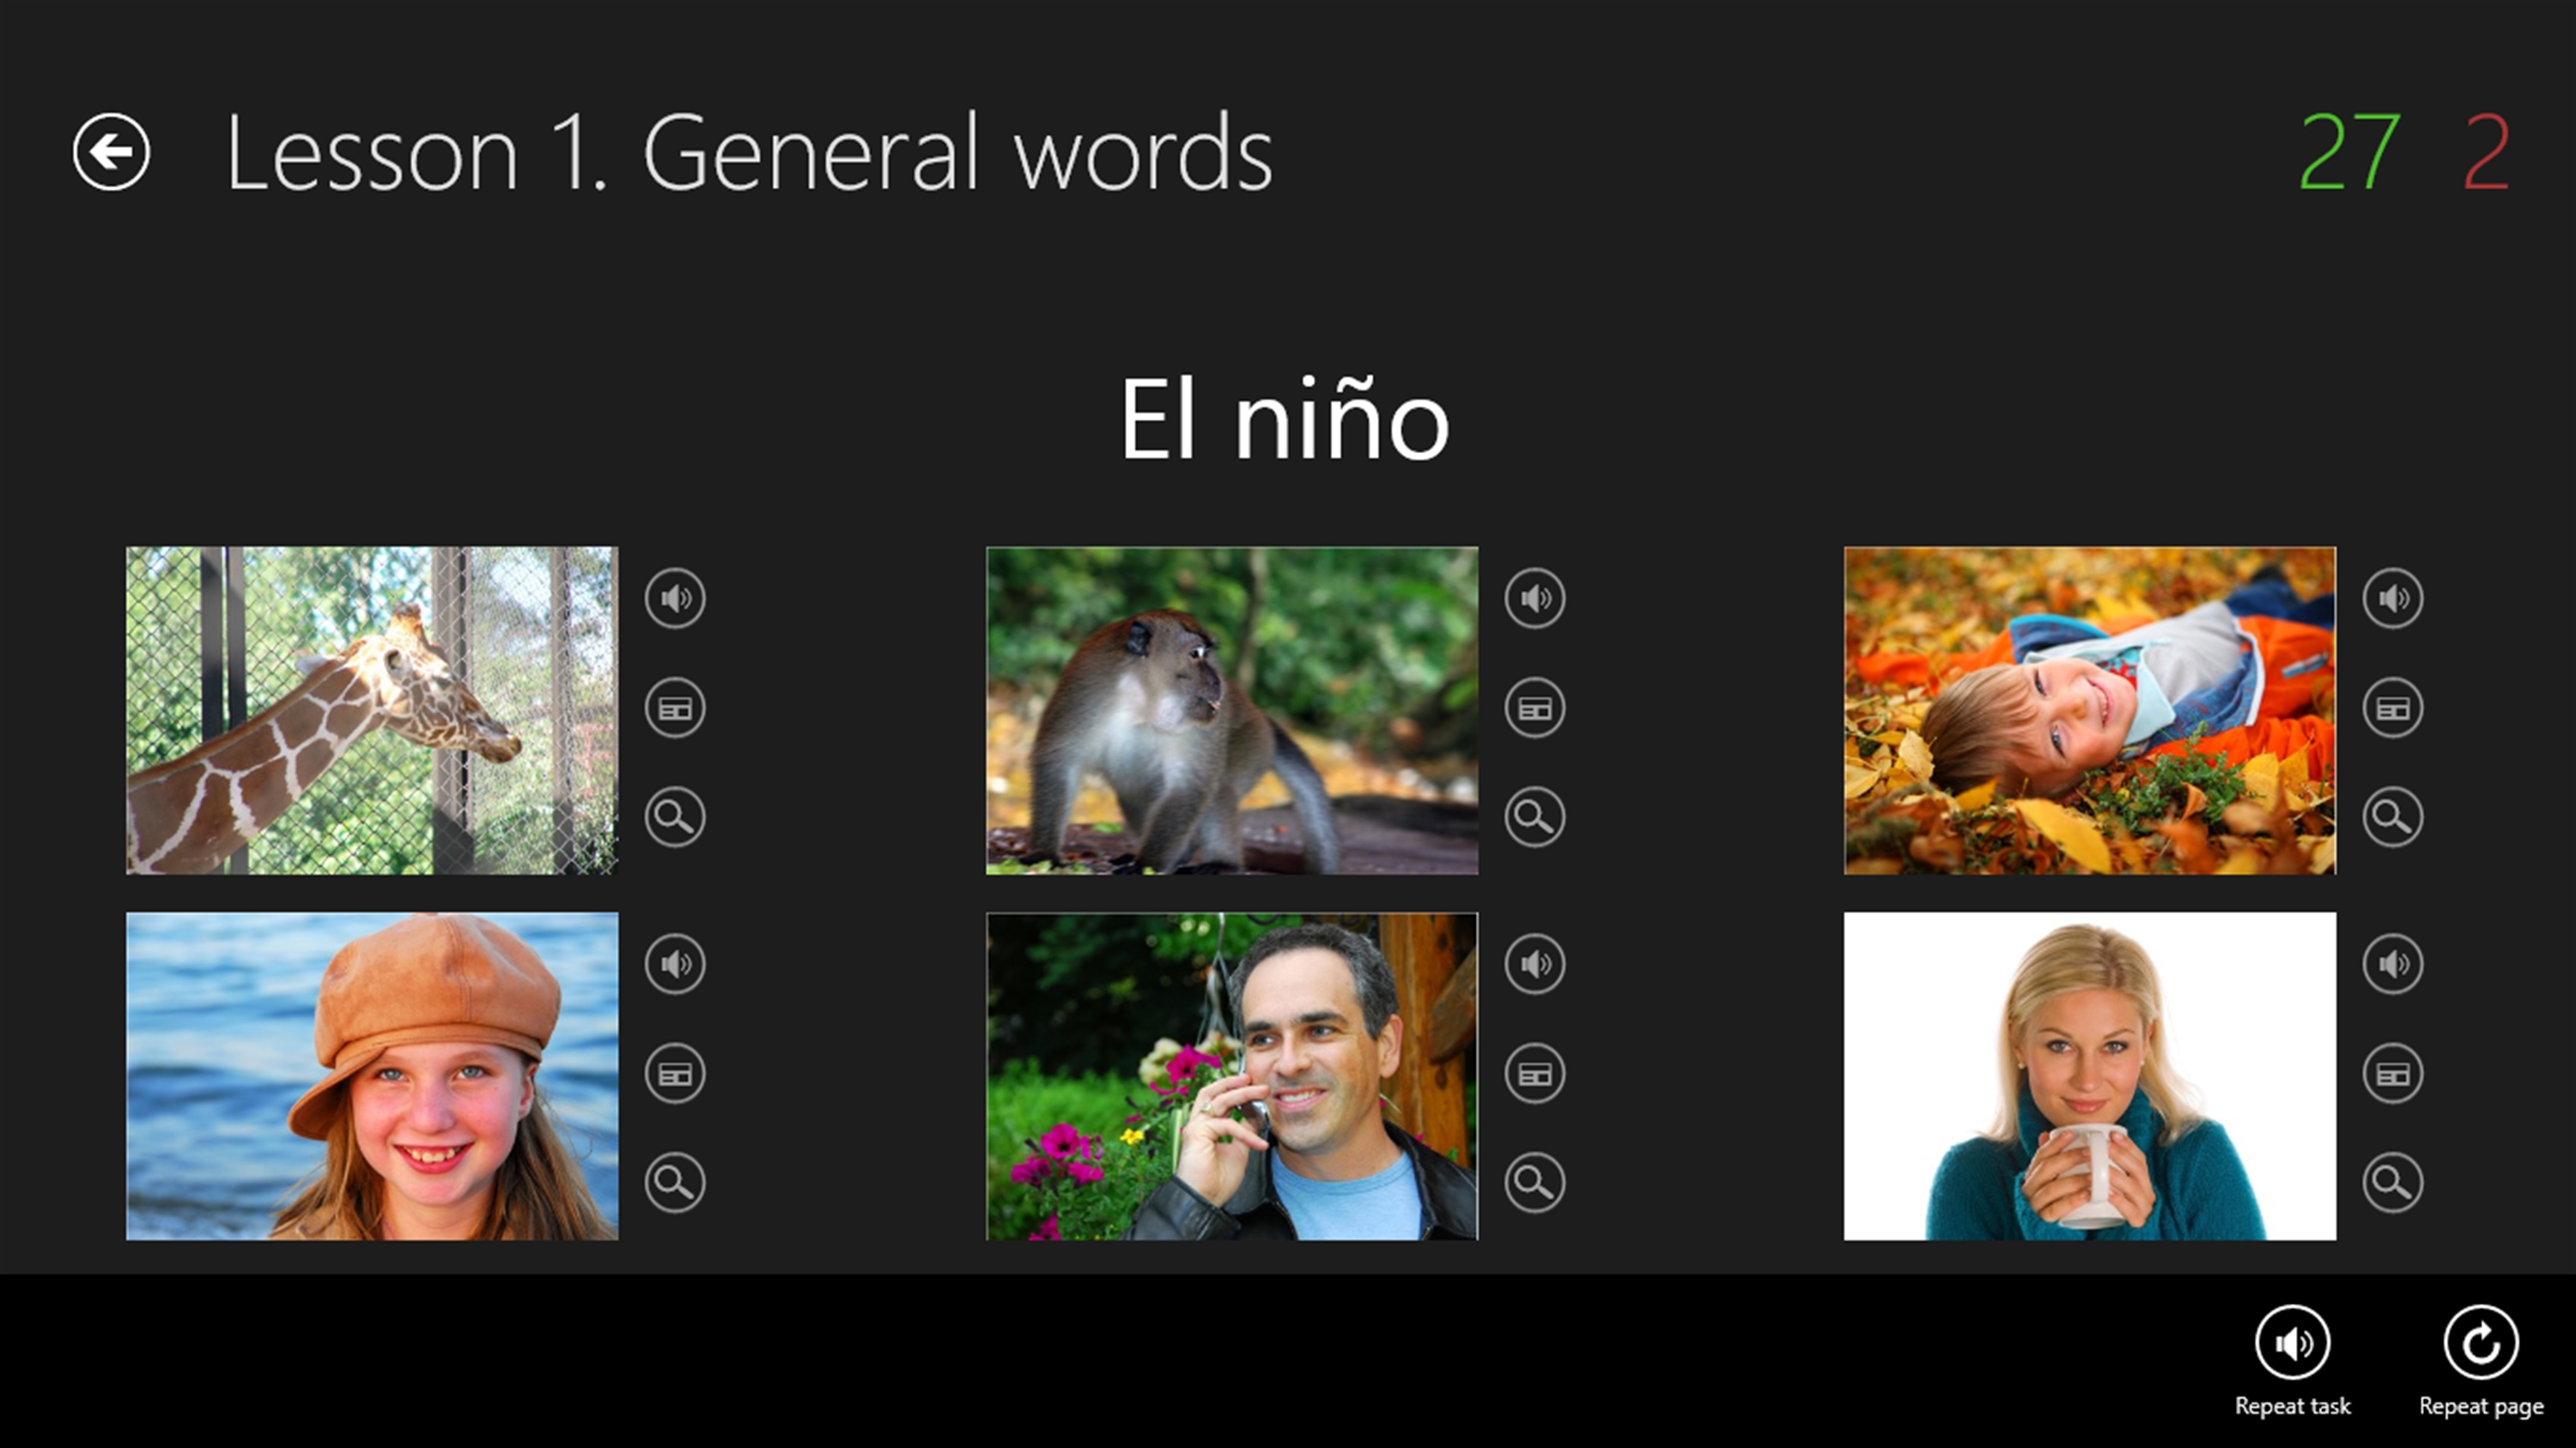Click the Repeat page button
2576x1448 pixels.
coord(2481,1361)
